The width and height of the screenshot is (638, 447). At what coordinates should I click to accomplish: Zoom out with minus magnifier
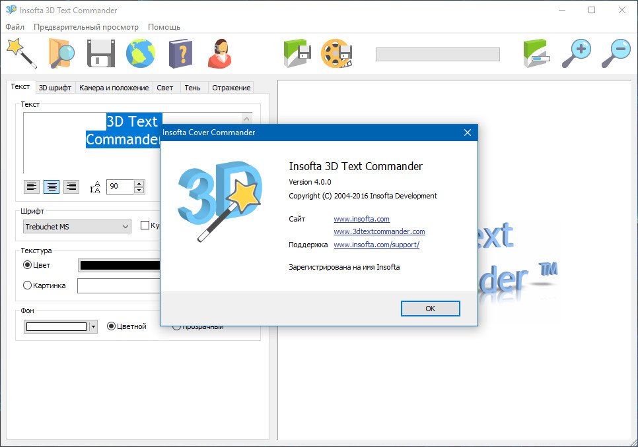click(616, 53)
